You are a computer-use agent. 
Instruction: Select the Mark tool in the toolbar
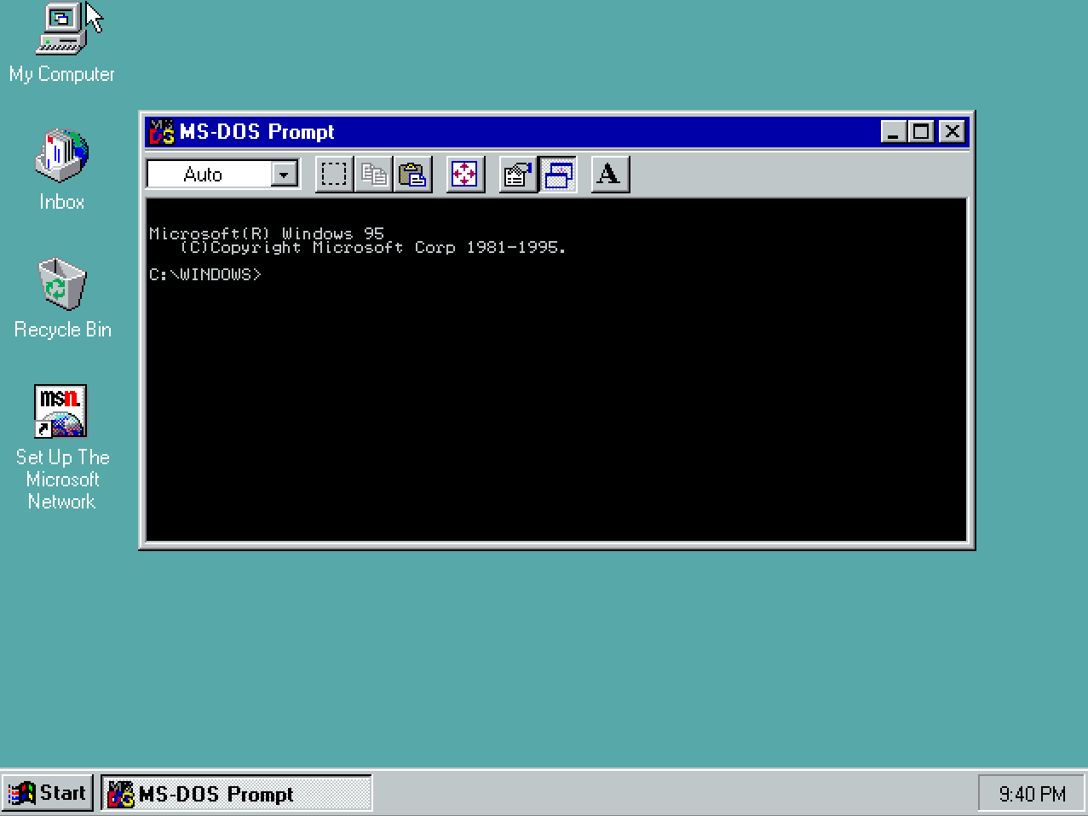tap(334, 175)
